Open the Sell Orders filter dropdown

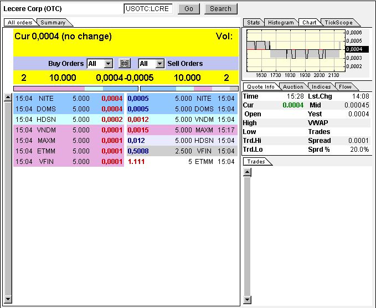point(160,64)
